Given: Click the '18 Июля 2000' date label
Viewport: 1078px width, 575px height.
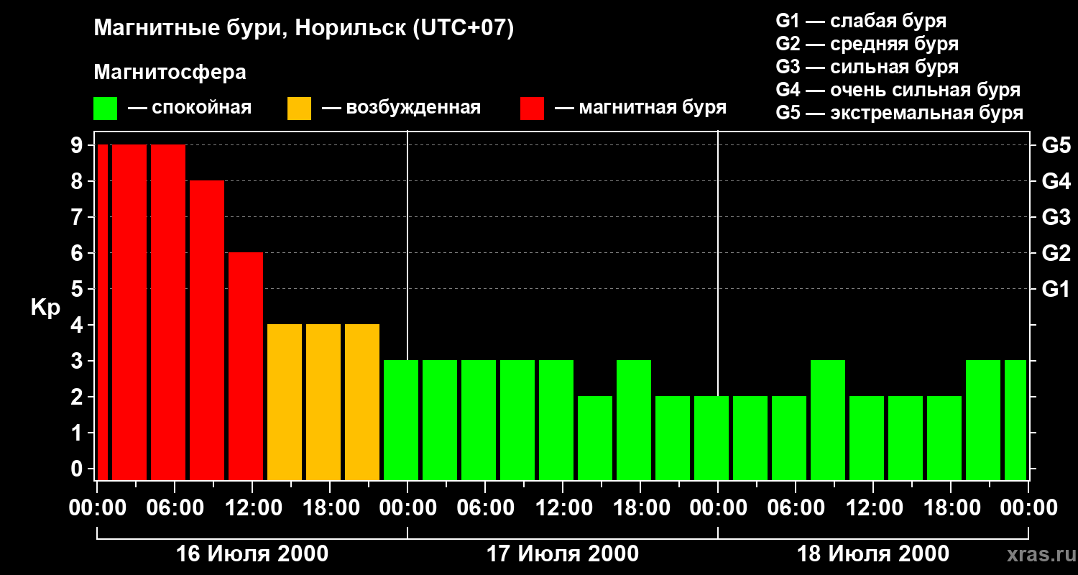Looking at the screenshot, I should click(x=873, y=554).
